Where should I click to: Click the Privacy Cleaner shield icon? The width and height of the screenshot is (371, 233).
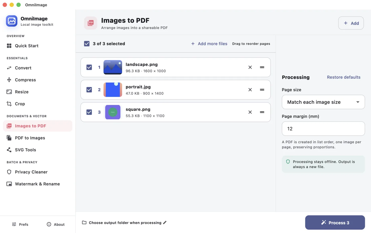click(x=9, y=172)
